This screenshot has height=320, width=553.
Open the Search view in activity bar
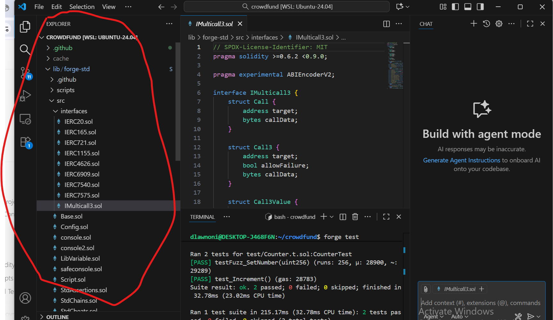(x=25, y=49)
